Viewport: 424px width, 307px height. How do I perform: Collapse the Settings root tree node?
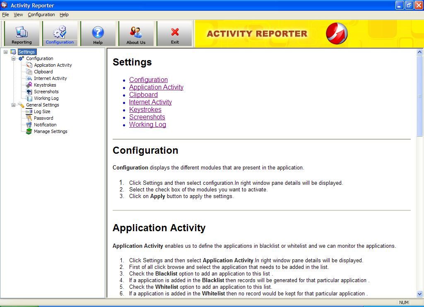5,52
